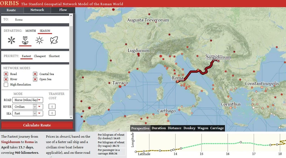This screenshot has height=158, width=286.
Task: Click the sidebar panel vertical scrollbar
Action: pos(72,65)
